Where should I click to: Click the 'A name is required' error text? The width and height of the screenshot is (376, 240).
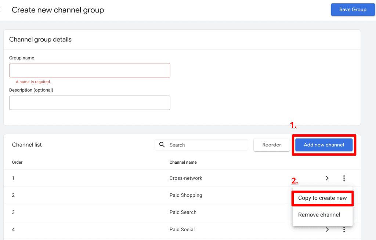point(33,82)
